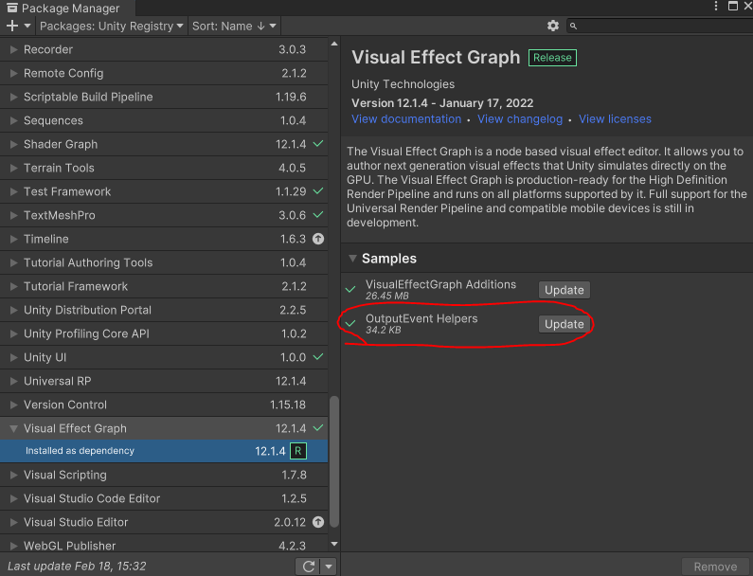753x576 pixels.
Task: Click Visual Effect Graph installed checkmark
Action: [318, 427]
